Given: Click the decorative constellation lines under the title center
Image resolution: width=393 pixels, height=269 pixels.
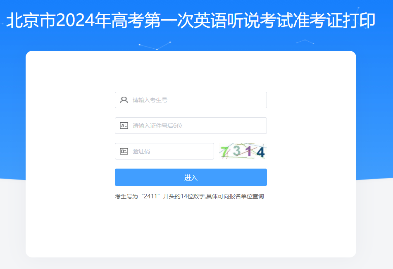Looking at the screenshot, I should coord(155,45).
